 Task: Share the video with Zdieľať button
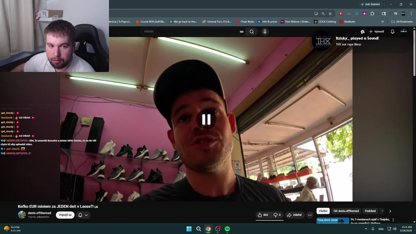pos(294,215)
